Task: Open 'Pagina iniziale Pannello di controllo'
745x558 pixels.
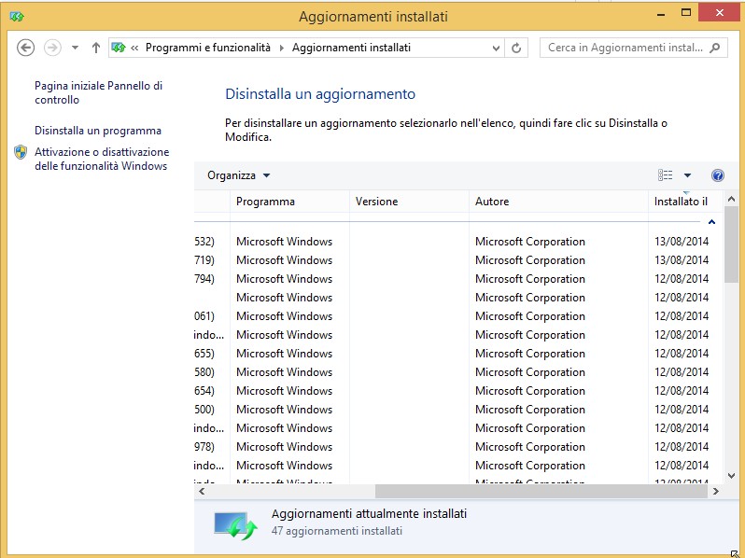Action: 98,92
